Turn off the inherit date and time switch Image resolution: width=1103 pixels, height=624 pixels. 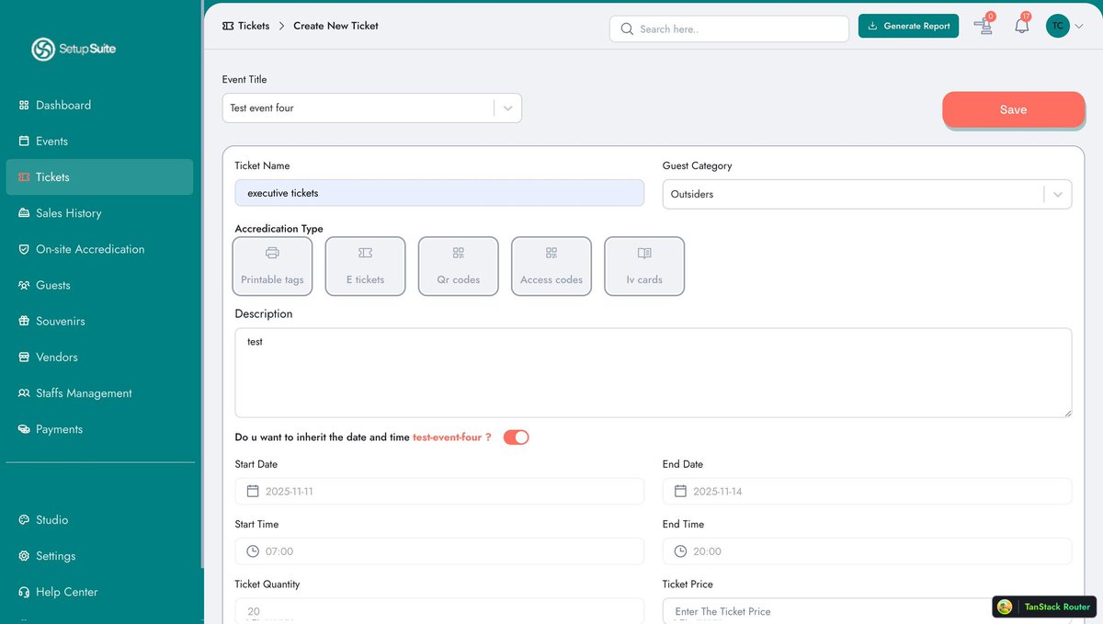(516, 437)
